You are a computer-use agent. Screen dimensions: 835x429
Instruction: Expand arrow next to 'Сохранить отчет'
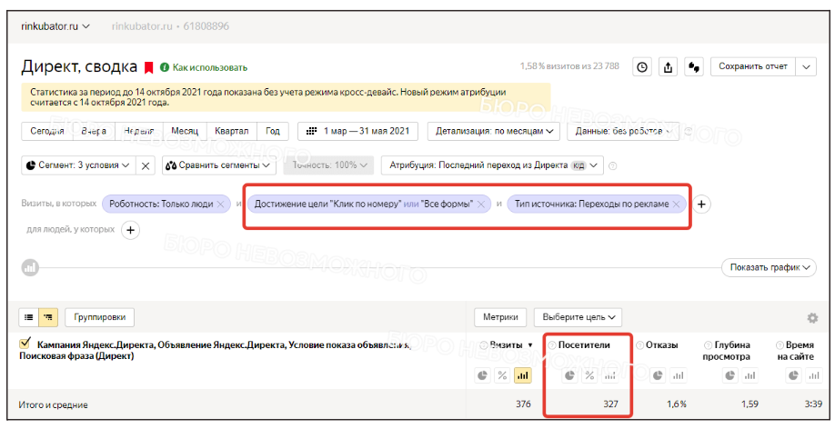point(806,67)
